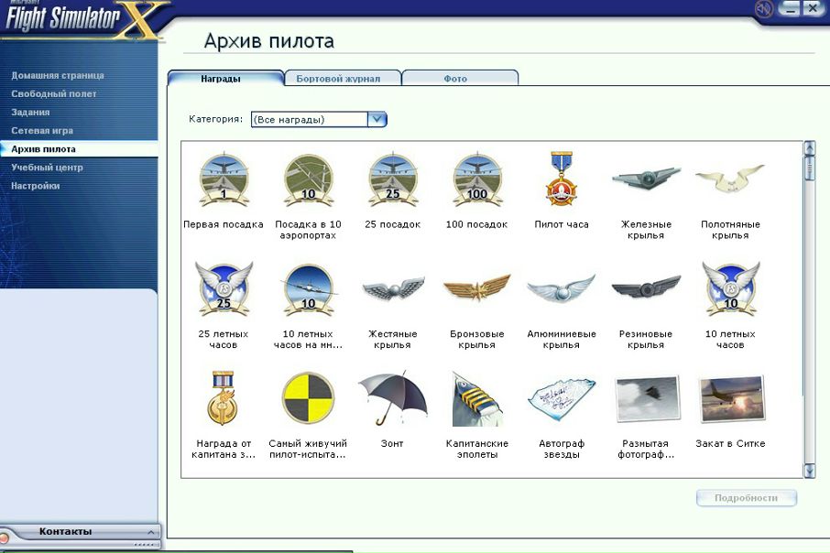The width and height of the screenshot is (830, 553).
Task: Open Учебный центр from the sidebar
Action: (48, 168)
